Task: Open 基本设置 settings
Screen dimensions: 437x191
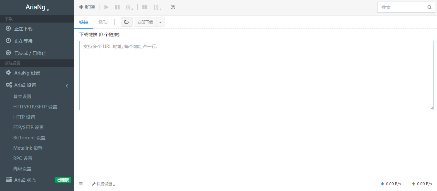Action: [x=22, y=96]
